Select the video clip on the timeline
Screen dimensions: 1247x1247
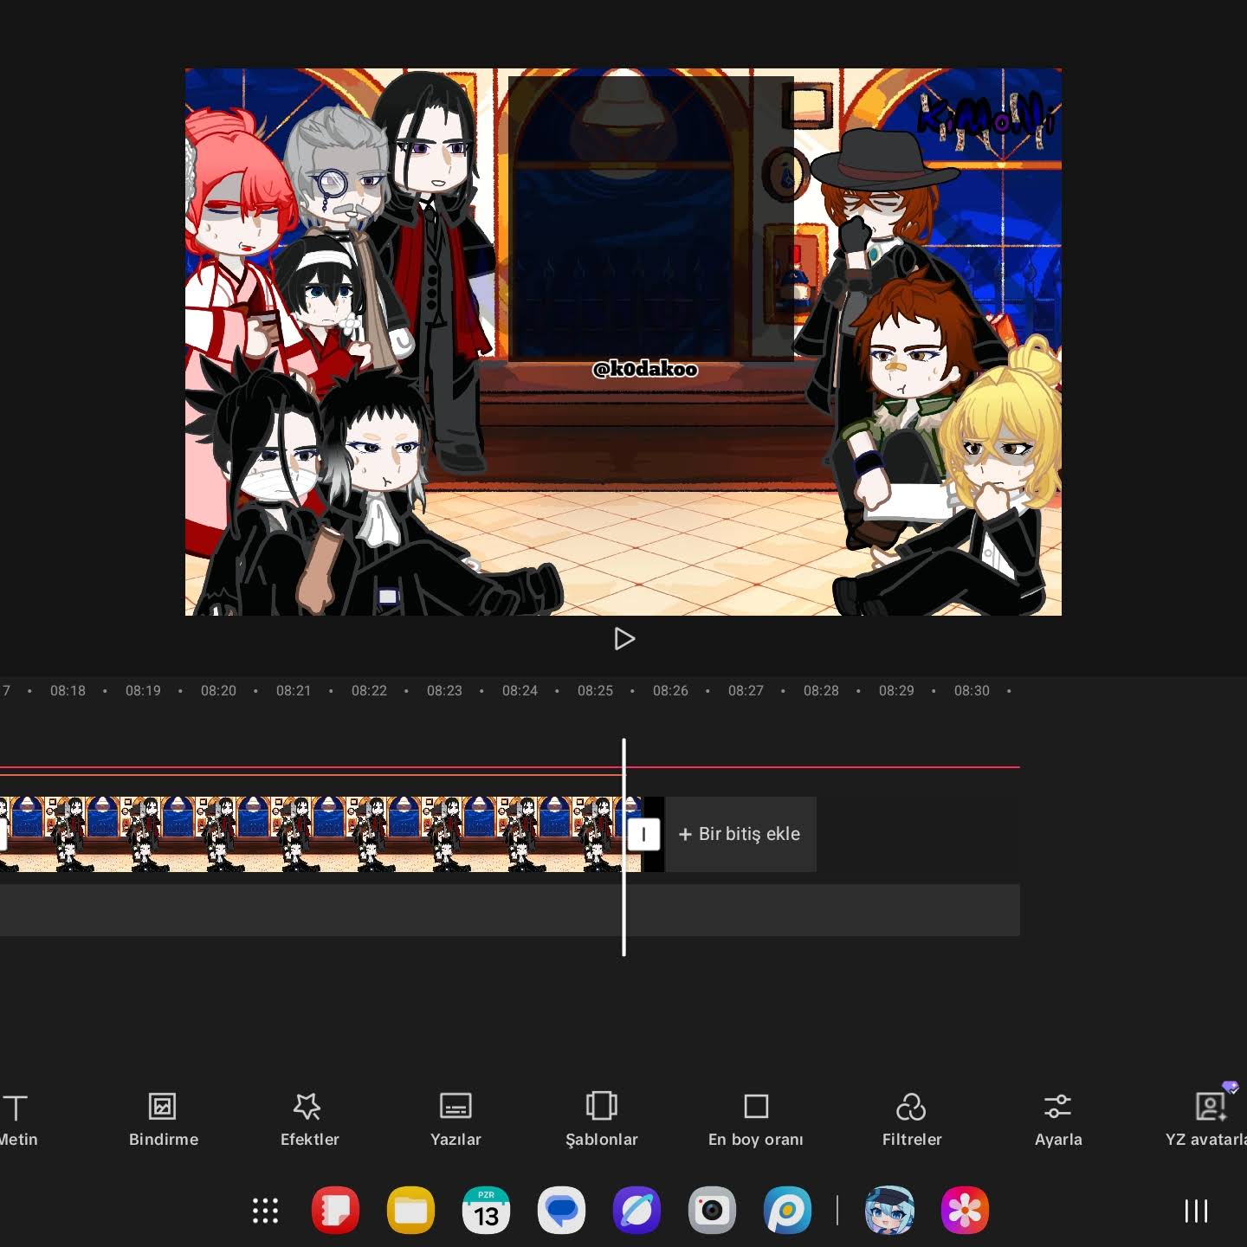312,834
